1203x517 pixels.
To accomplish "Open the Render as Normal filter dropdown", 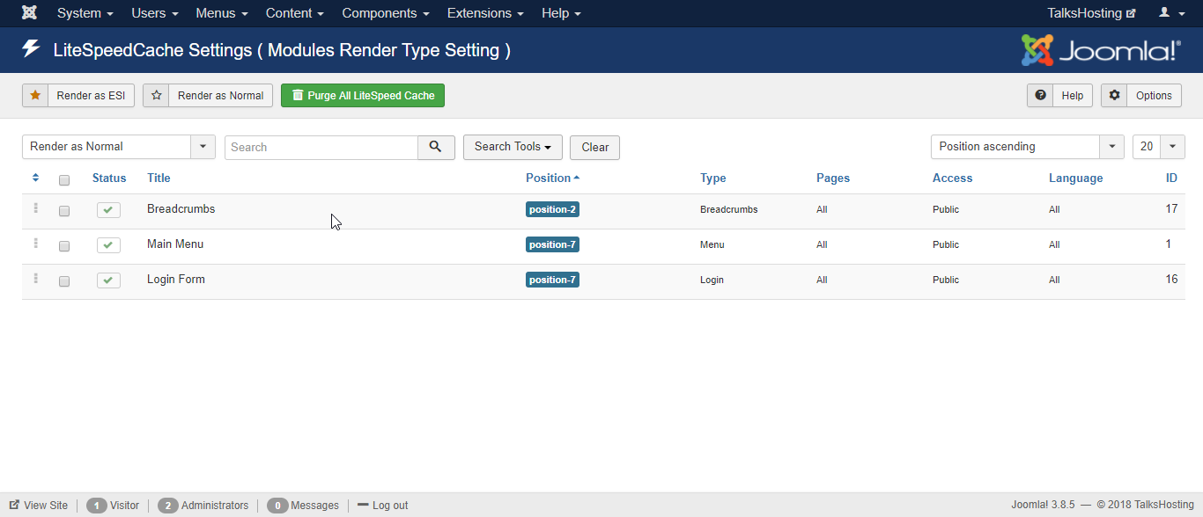I will pos(119,147).
